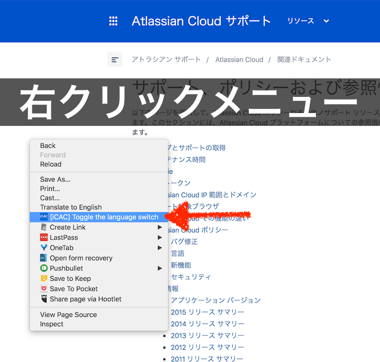Open the サポートの取得 link
The height and width of the screenshot is (362, 380).
tap(197, 148)
